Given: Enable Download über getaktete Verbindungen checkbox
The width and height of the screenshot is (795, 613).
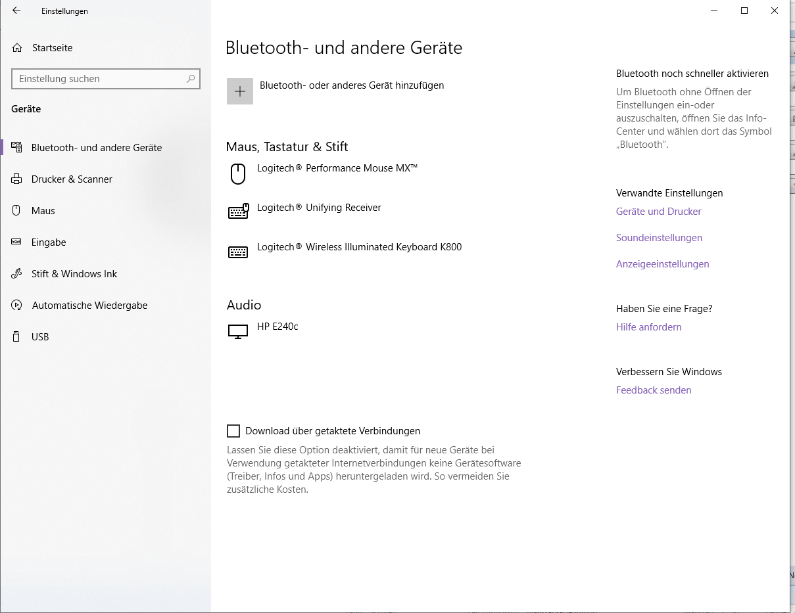Looking at the screenshot, I should click(x=233, y=431).
